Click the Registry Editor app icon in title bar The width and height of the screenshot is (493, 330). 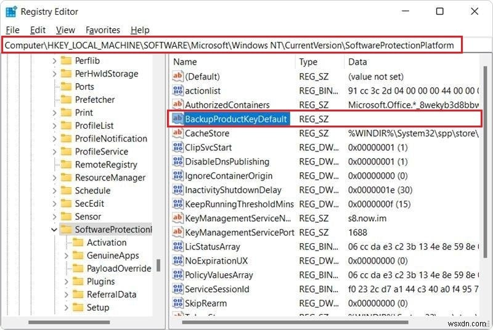(11, 12)
